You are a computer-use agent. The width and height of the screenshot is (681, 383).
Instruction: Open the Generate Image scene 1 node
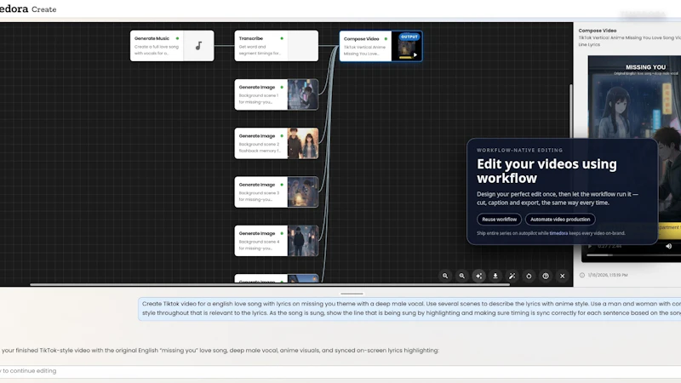[276, 94]
